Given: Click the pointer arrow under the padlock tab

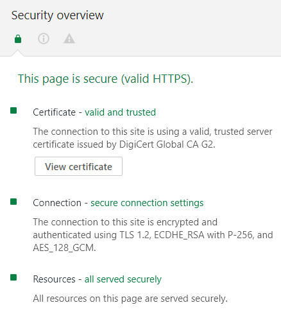Looking at the screenshot, I should (x=17, y=53).
